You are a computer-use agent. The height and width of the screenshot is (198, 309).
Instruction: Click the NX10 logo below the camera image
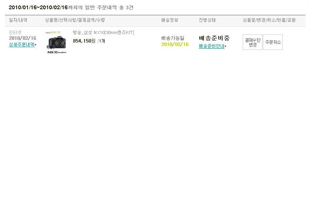(x=57, y=52)
